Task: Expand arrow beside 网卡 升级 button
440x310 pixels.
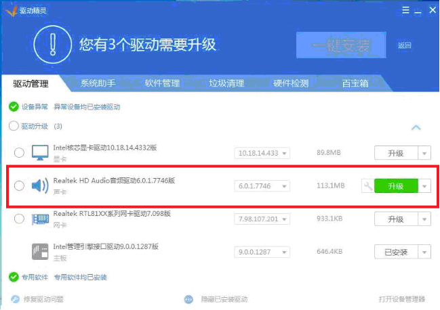Action: (x=424, y=219)
